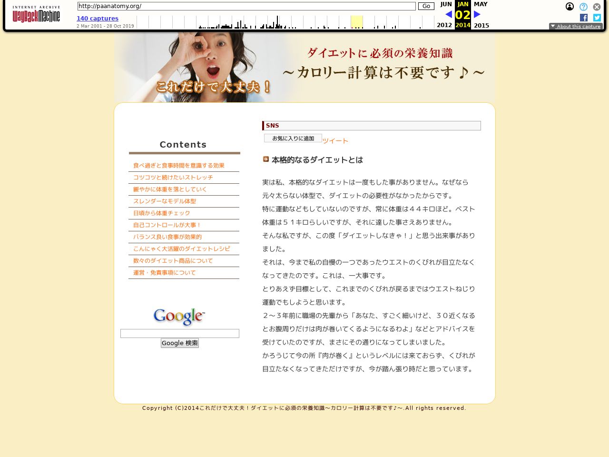
Task: Click the user account icon in the Wayback toolbar
Action: [x=570, y=6]
